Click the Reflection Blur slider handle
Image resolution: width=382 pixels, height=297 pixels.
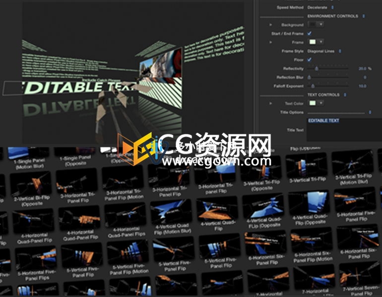pyautogui.click(x=309, y=77)
